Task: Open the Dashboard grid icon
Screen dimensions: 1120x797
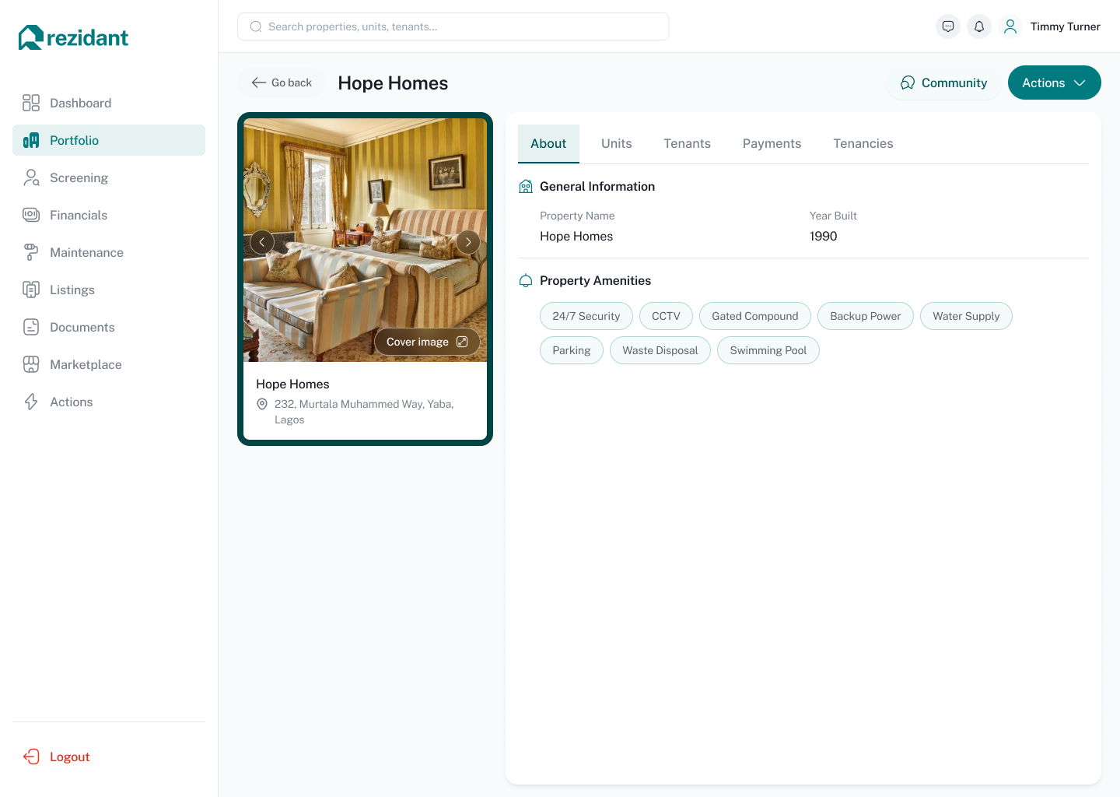Action: coord(31,103)
